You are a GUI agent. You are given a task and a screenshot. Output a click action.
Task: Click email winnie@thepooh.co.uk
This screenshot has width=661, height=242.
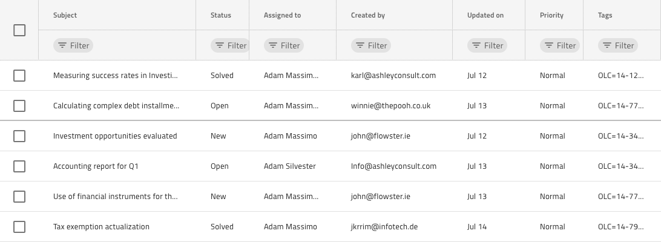coord(390,106)
